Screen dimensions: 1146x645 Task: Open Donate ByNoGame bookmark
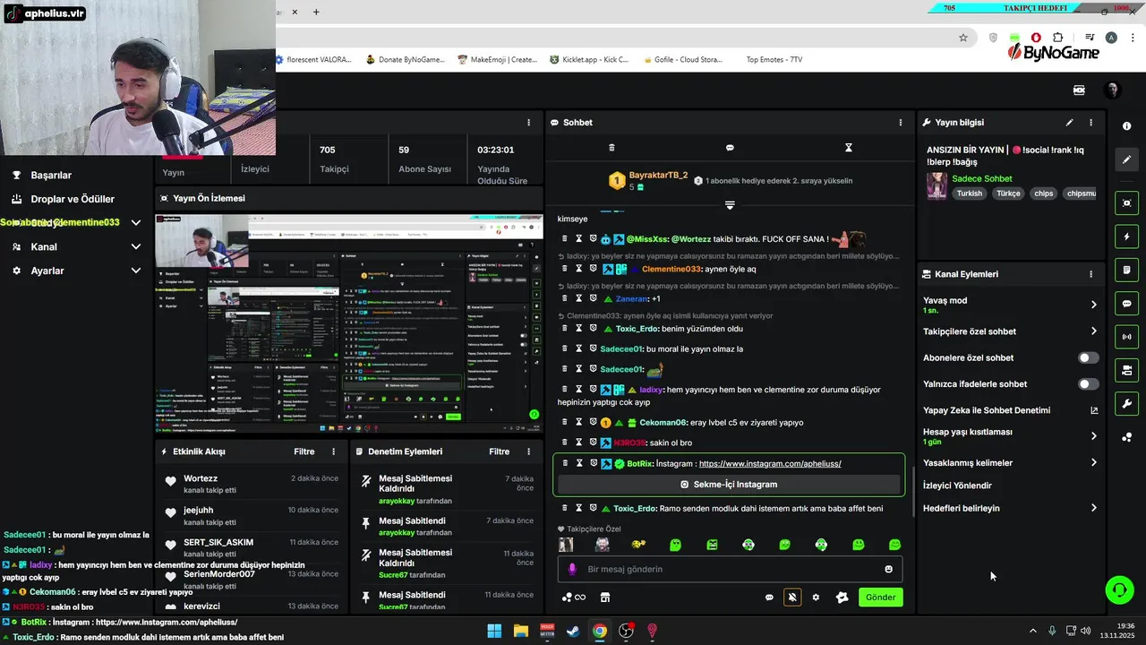[405, 60]
